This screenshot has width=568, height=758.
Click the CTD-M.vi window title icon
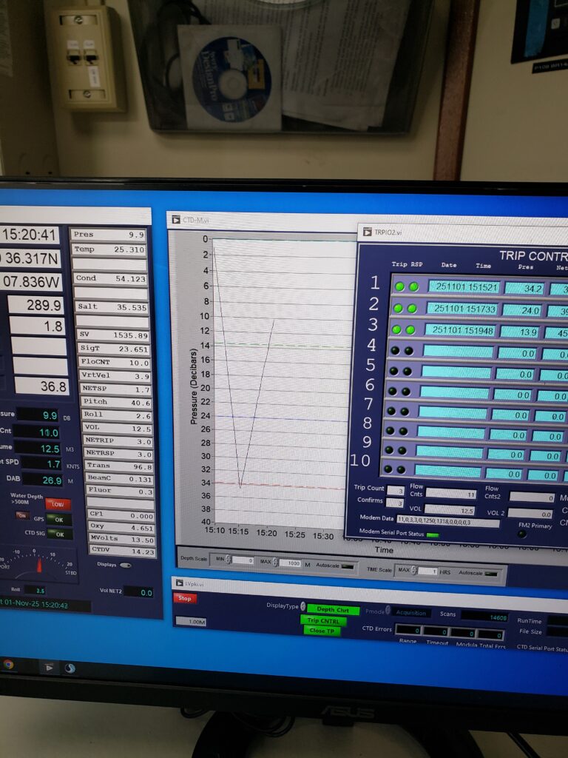(x=175, y=219)
